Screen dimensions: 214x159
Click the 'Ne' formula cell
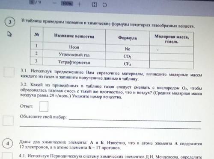tap(128, 49)
